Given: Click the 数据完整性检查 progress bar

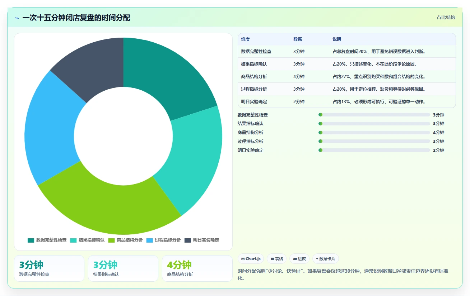Looking at the screenshot, I should pyautogui.click(x=374, y=115).
